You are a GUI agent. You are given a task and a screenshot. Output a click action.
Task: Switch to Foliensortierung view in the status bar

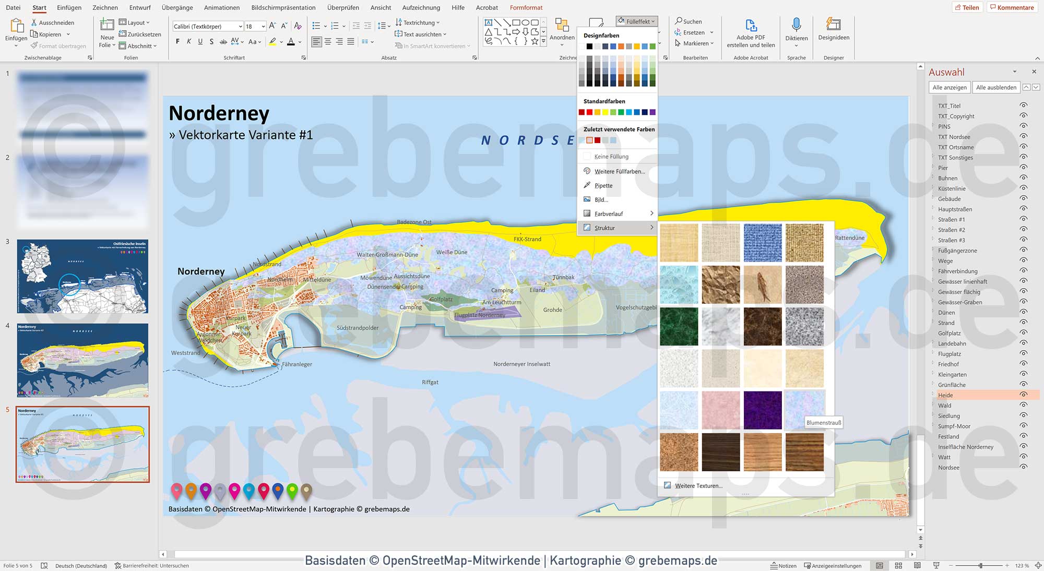898,565
